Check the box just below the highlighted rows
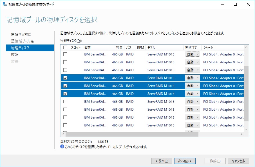This screenshot has height=167, width=255. coord(65,101)
